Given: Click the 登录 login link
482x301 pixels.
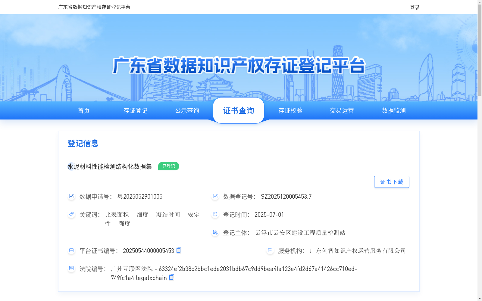Looking at the screenshot, I should pos(414,7).
